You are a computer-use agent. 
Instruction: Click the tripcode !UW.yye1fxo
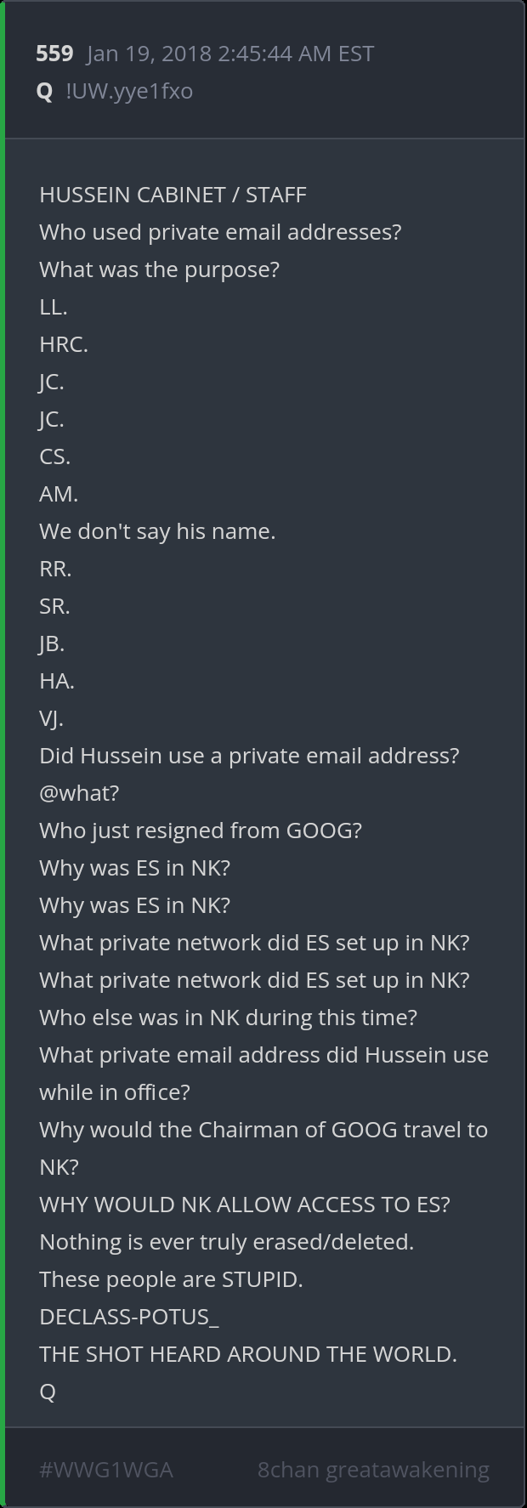coord(129,91)
